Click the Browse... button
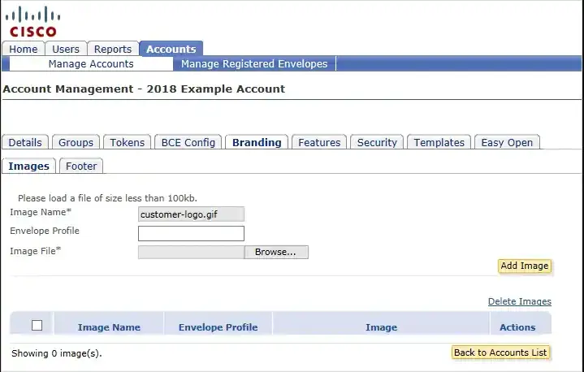The image size is (584, 372). [276, 252]
